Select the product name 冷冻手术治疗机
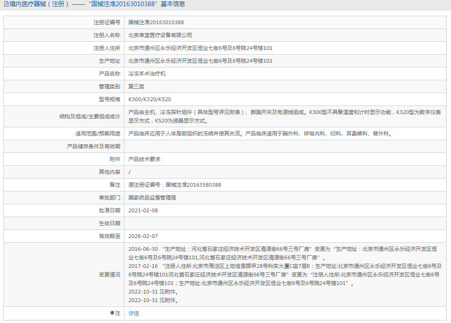This screenshot has width=451, height=323. pos(147,74)
